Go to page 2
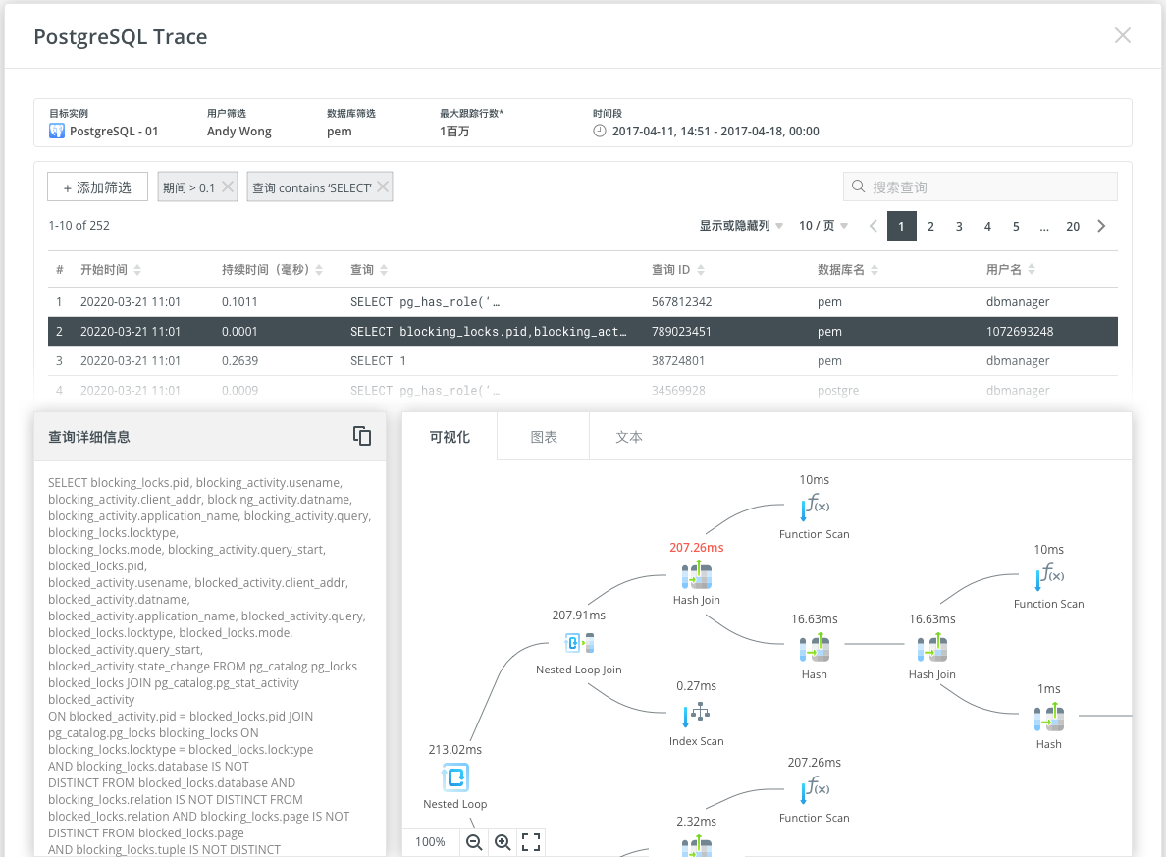The image size is (1166, 857). [x=930, y=226]
